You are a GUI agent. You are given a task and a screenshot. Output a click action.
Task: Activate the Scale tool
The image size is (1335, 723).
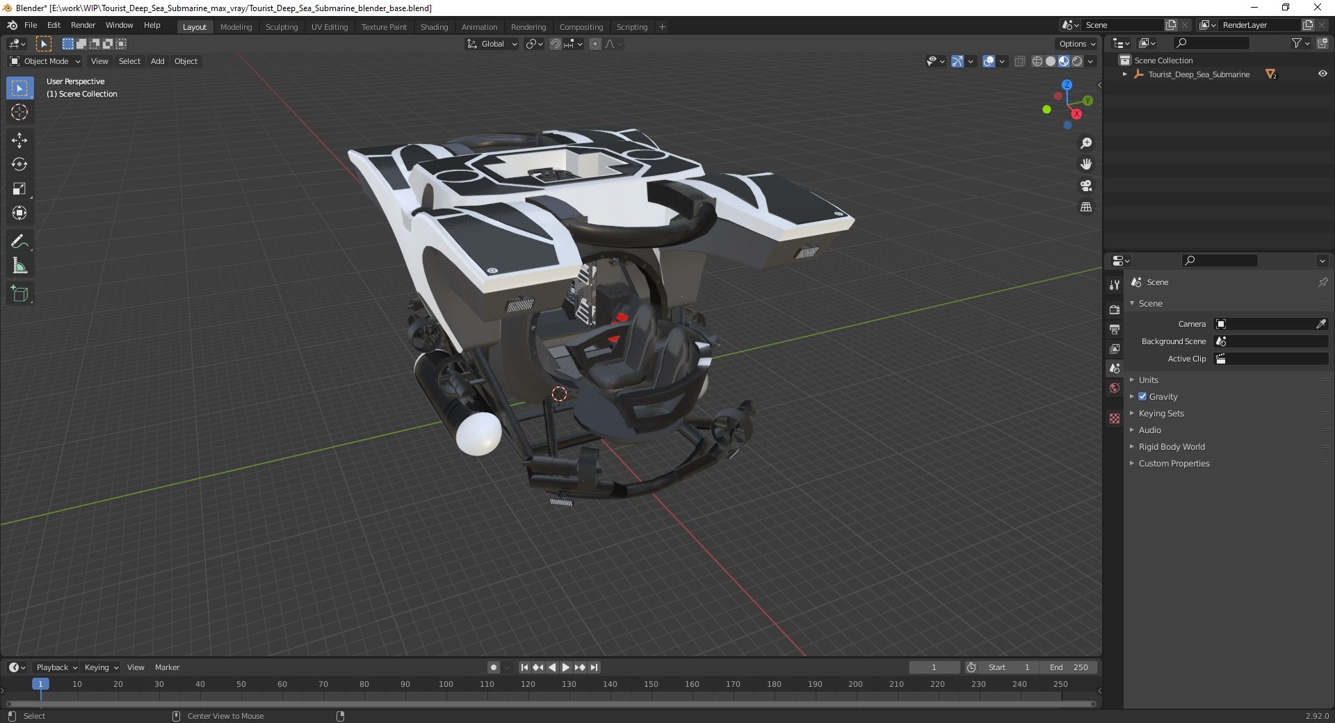[19, 188]
